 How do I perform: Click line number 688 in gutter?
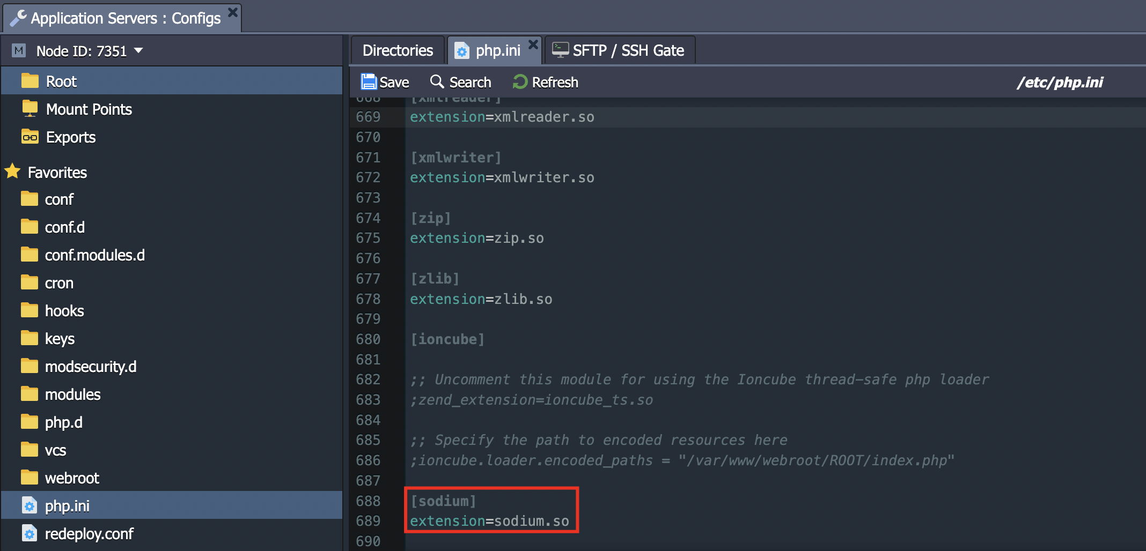point(368,501)
